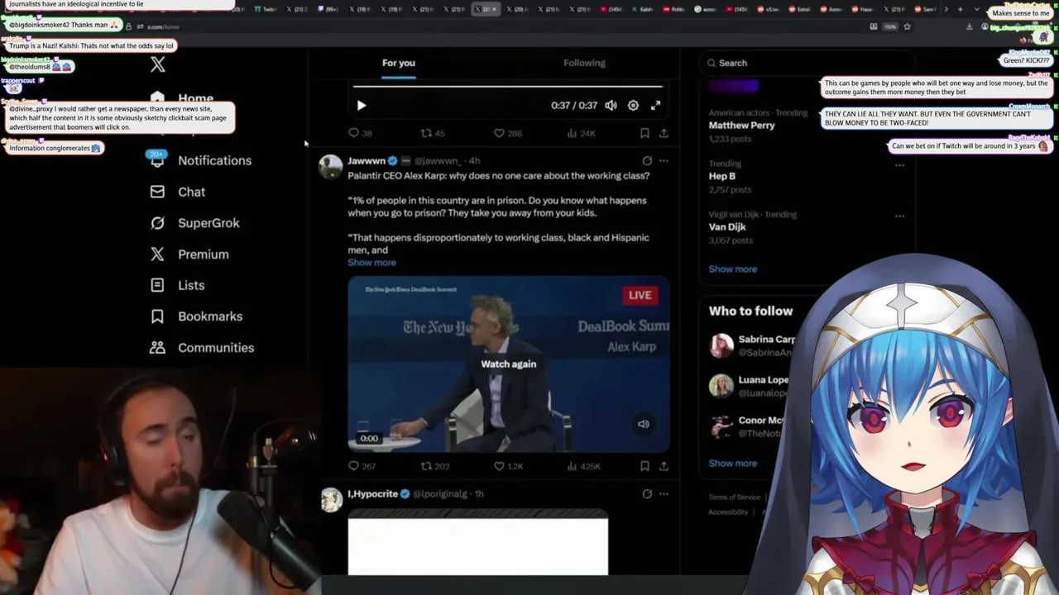Open the Matthew Perry trending topic
This screenshot has width=1059, height=595.
pos(741,126)
